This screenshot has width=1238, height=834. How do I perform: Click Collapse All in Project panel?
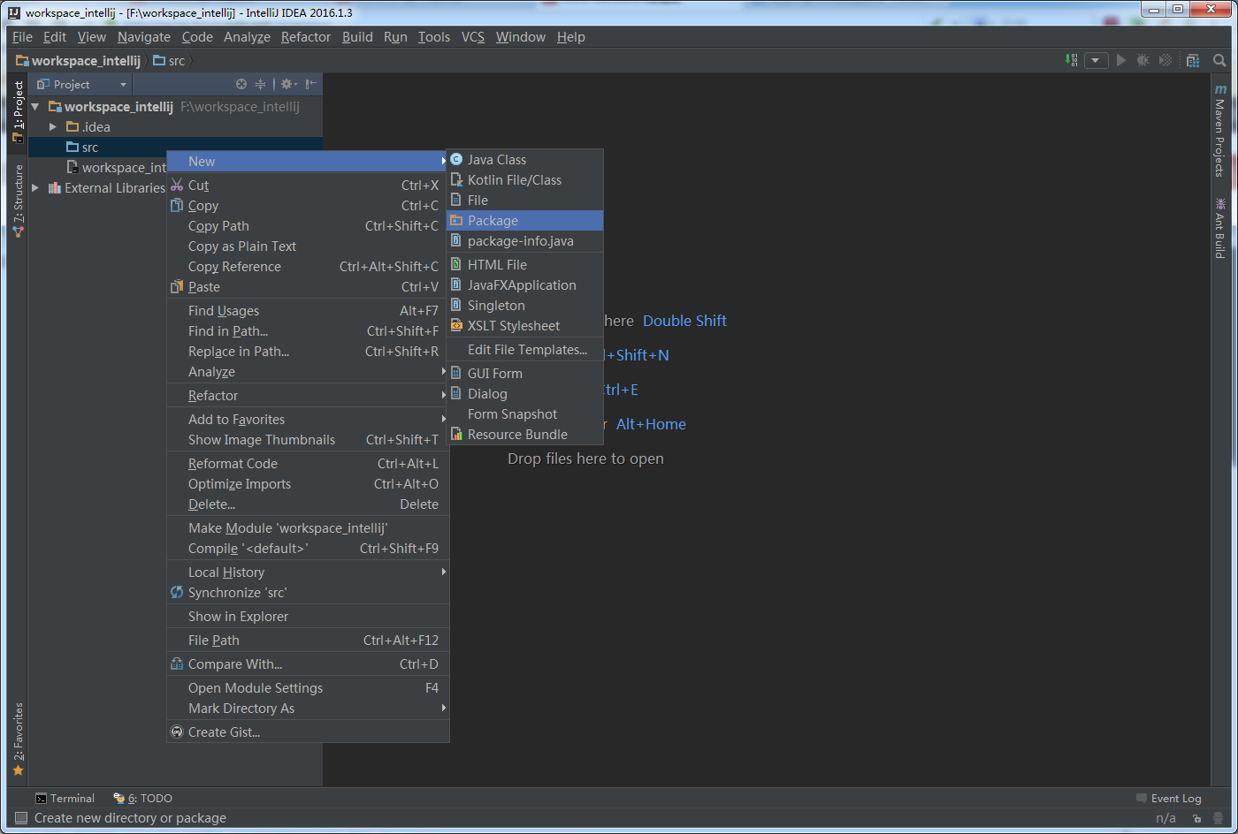(x=260, y=84)
